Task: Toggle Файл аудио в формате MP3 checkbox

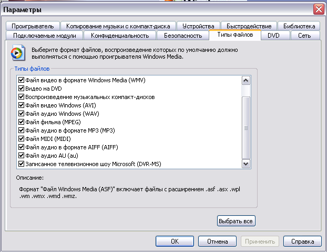Action: [x=21, y=130]
